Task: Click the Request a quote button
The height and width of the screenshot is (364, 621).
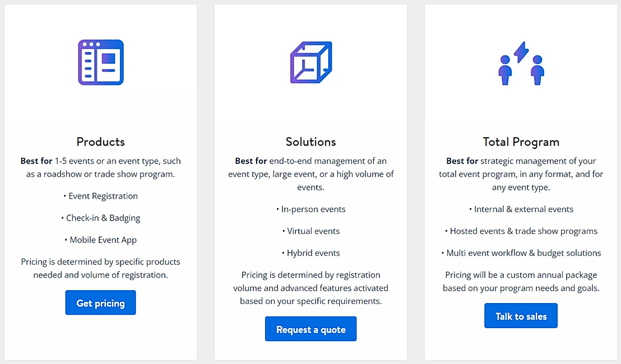Action: pos(310,329)
